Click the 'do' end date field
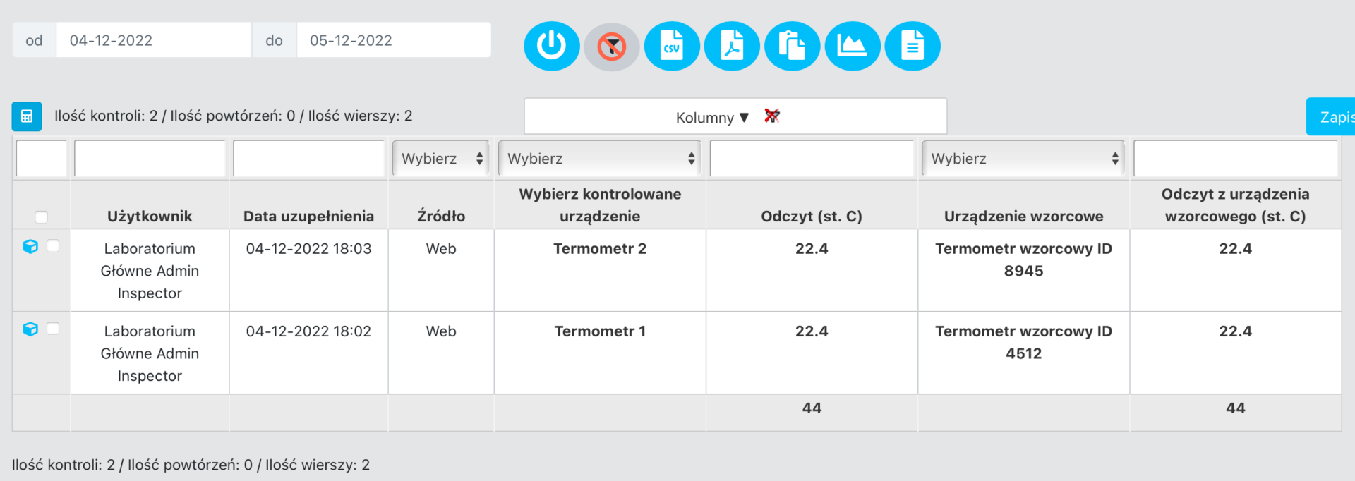This screenshot has width=1355, height=481. tap(394, 40)
